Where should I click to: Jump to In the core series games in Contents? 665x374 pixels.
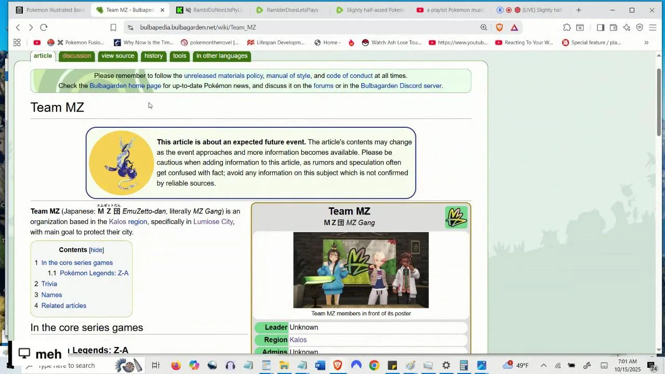coord(77,263)
